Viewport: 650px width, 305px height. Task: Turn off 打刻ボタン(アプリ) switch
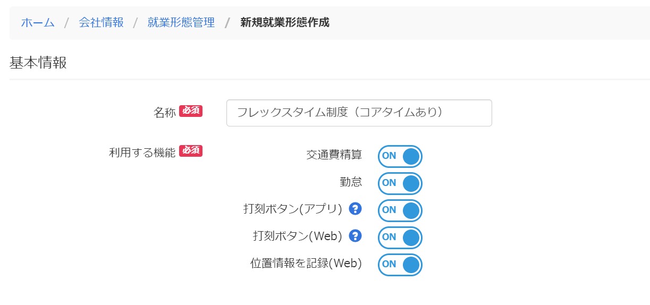(x=400, y=210)
